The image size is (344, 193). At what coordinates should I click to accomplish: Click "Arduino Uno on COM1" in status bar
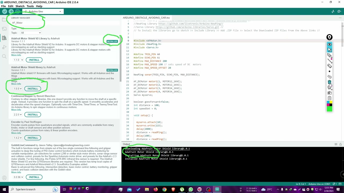coord(319,184)
